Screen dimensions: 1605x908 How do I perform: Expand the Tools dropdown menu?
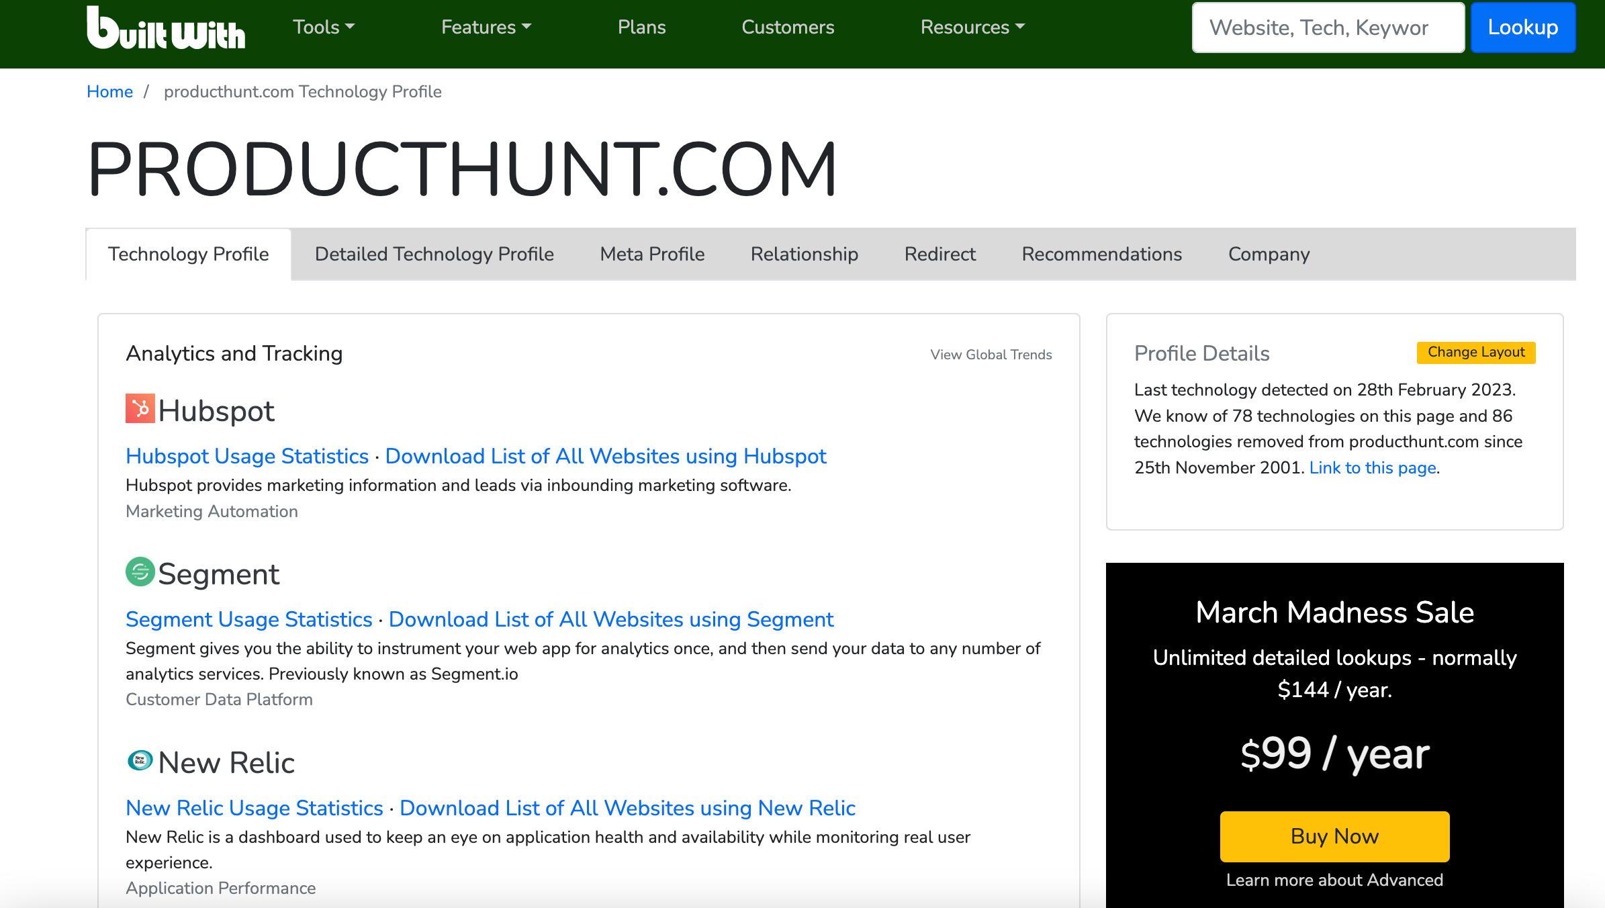pos(323,27)
